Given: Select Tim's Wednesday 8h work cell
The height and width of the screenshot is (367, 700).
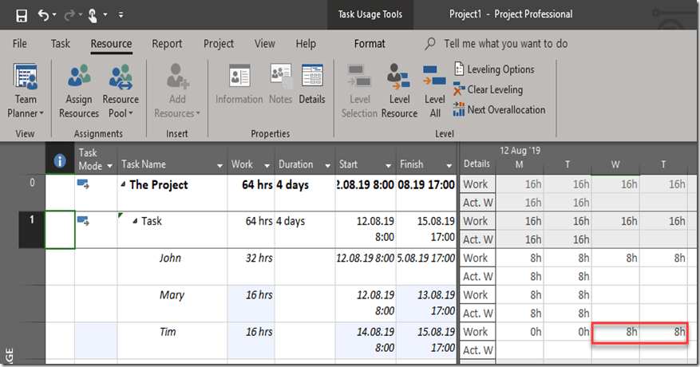Looking at the screenshot, I should click(x=615, y=332).
